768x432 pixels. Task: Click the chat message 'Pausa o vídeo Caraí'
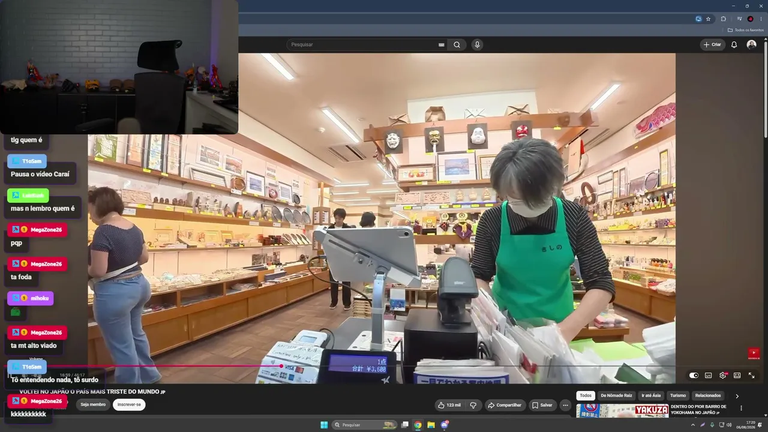click(40, 174)
